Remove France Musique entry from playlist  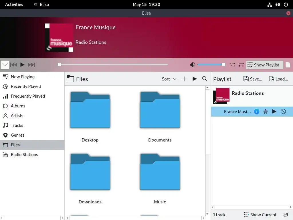283,112
